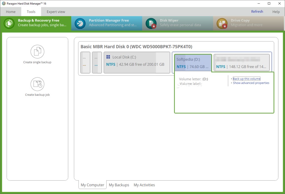
Task: Click the Volume letter: (D:) text
Action: [193, 79]
